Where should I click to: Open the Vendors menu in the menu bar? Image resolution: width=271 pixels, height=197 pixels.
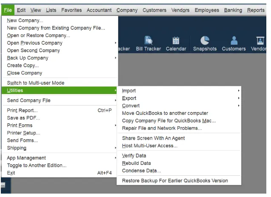coord(180,10)
